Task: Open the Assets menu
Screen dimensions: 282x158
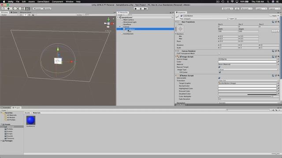Action: pos(31,2)
